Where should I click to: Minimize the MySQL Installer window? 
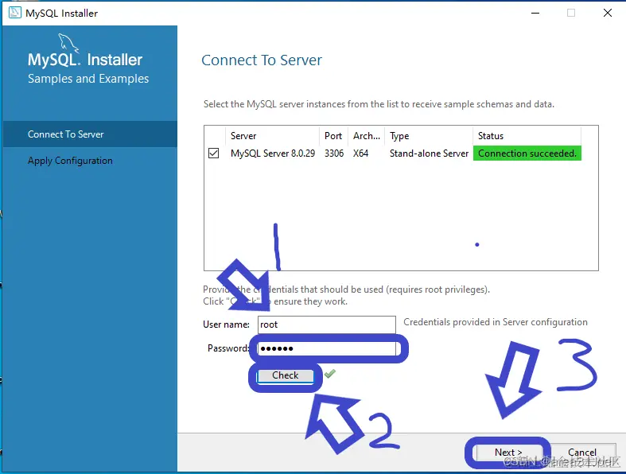(x=535, y=13)
